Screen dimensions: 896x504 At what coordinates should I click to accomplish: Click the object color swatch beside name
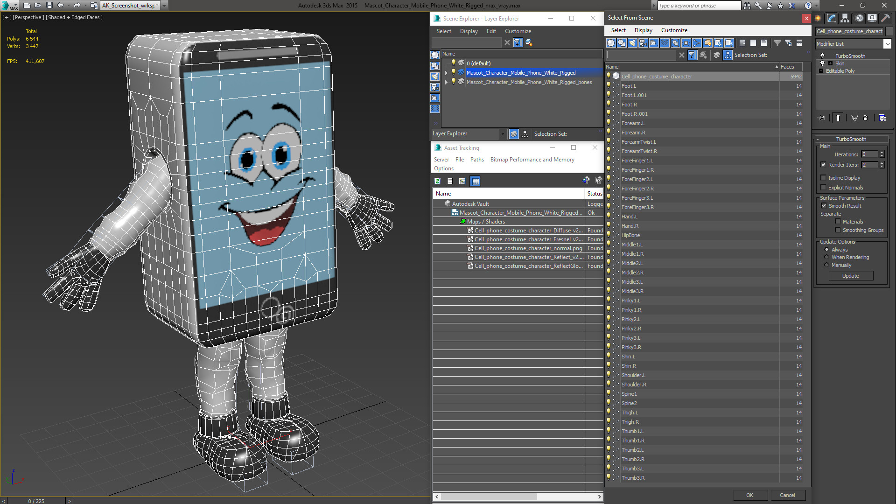[x=889, y=31]
